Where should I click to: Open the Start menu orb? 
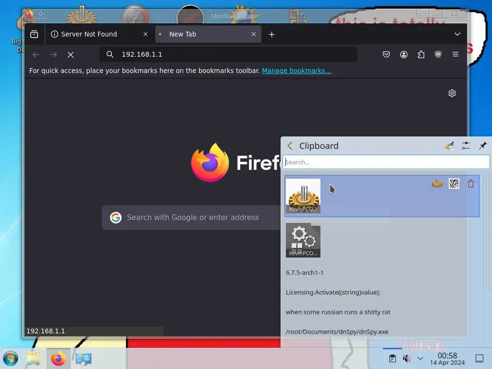(11, 358)
